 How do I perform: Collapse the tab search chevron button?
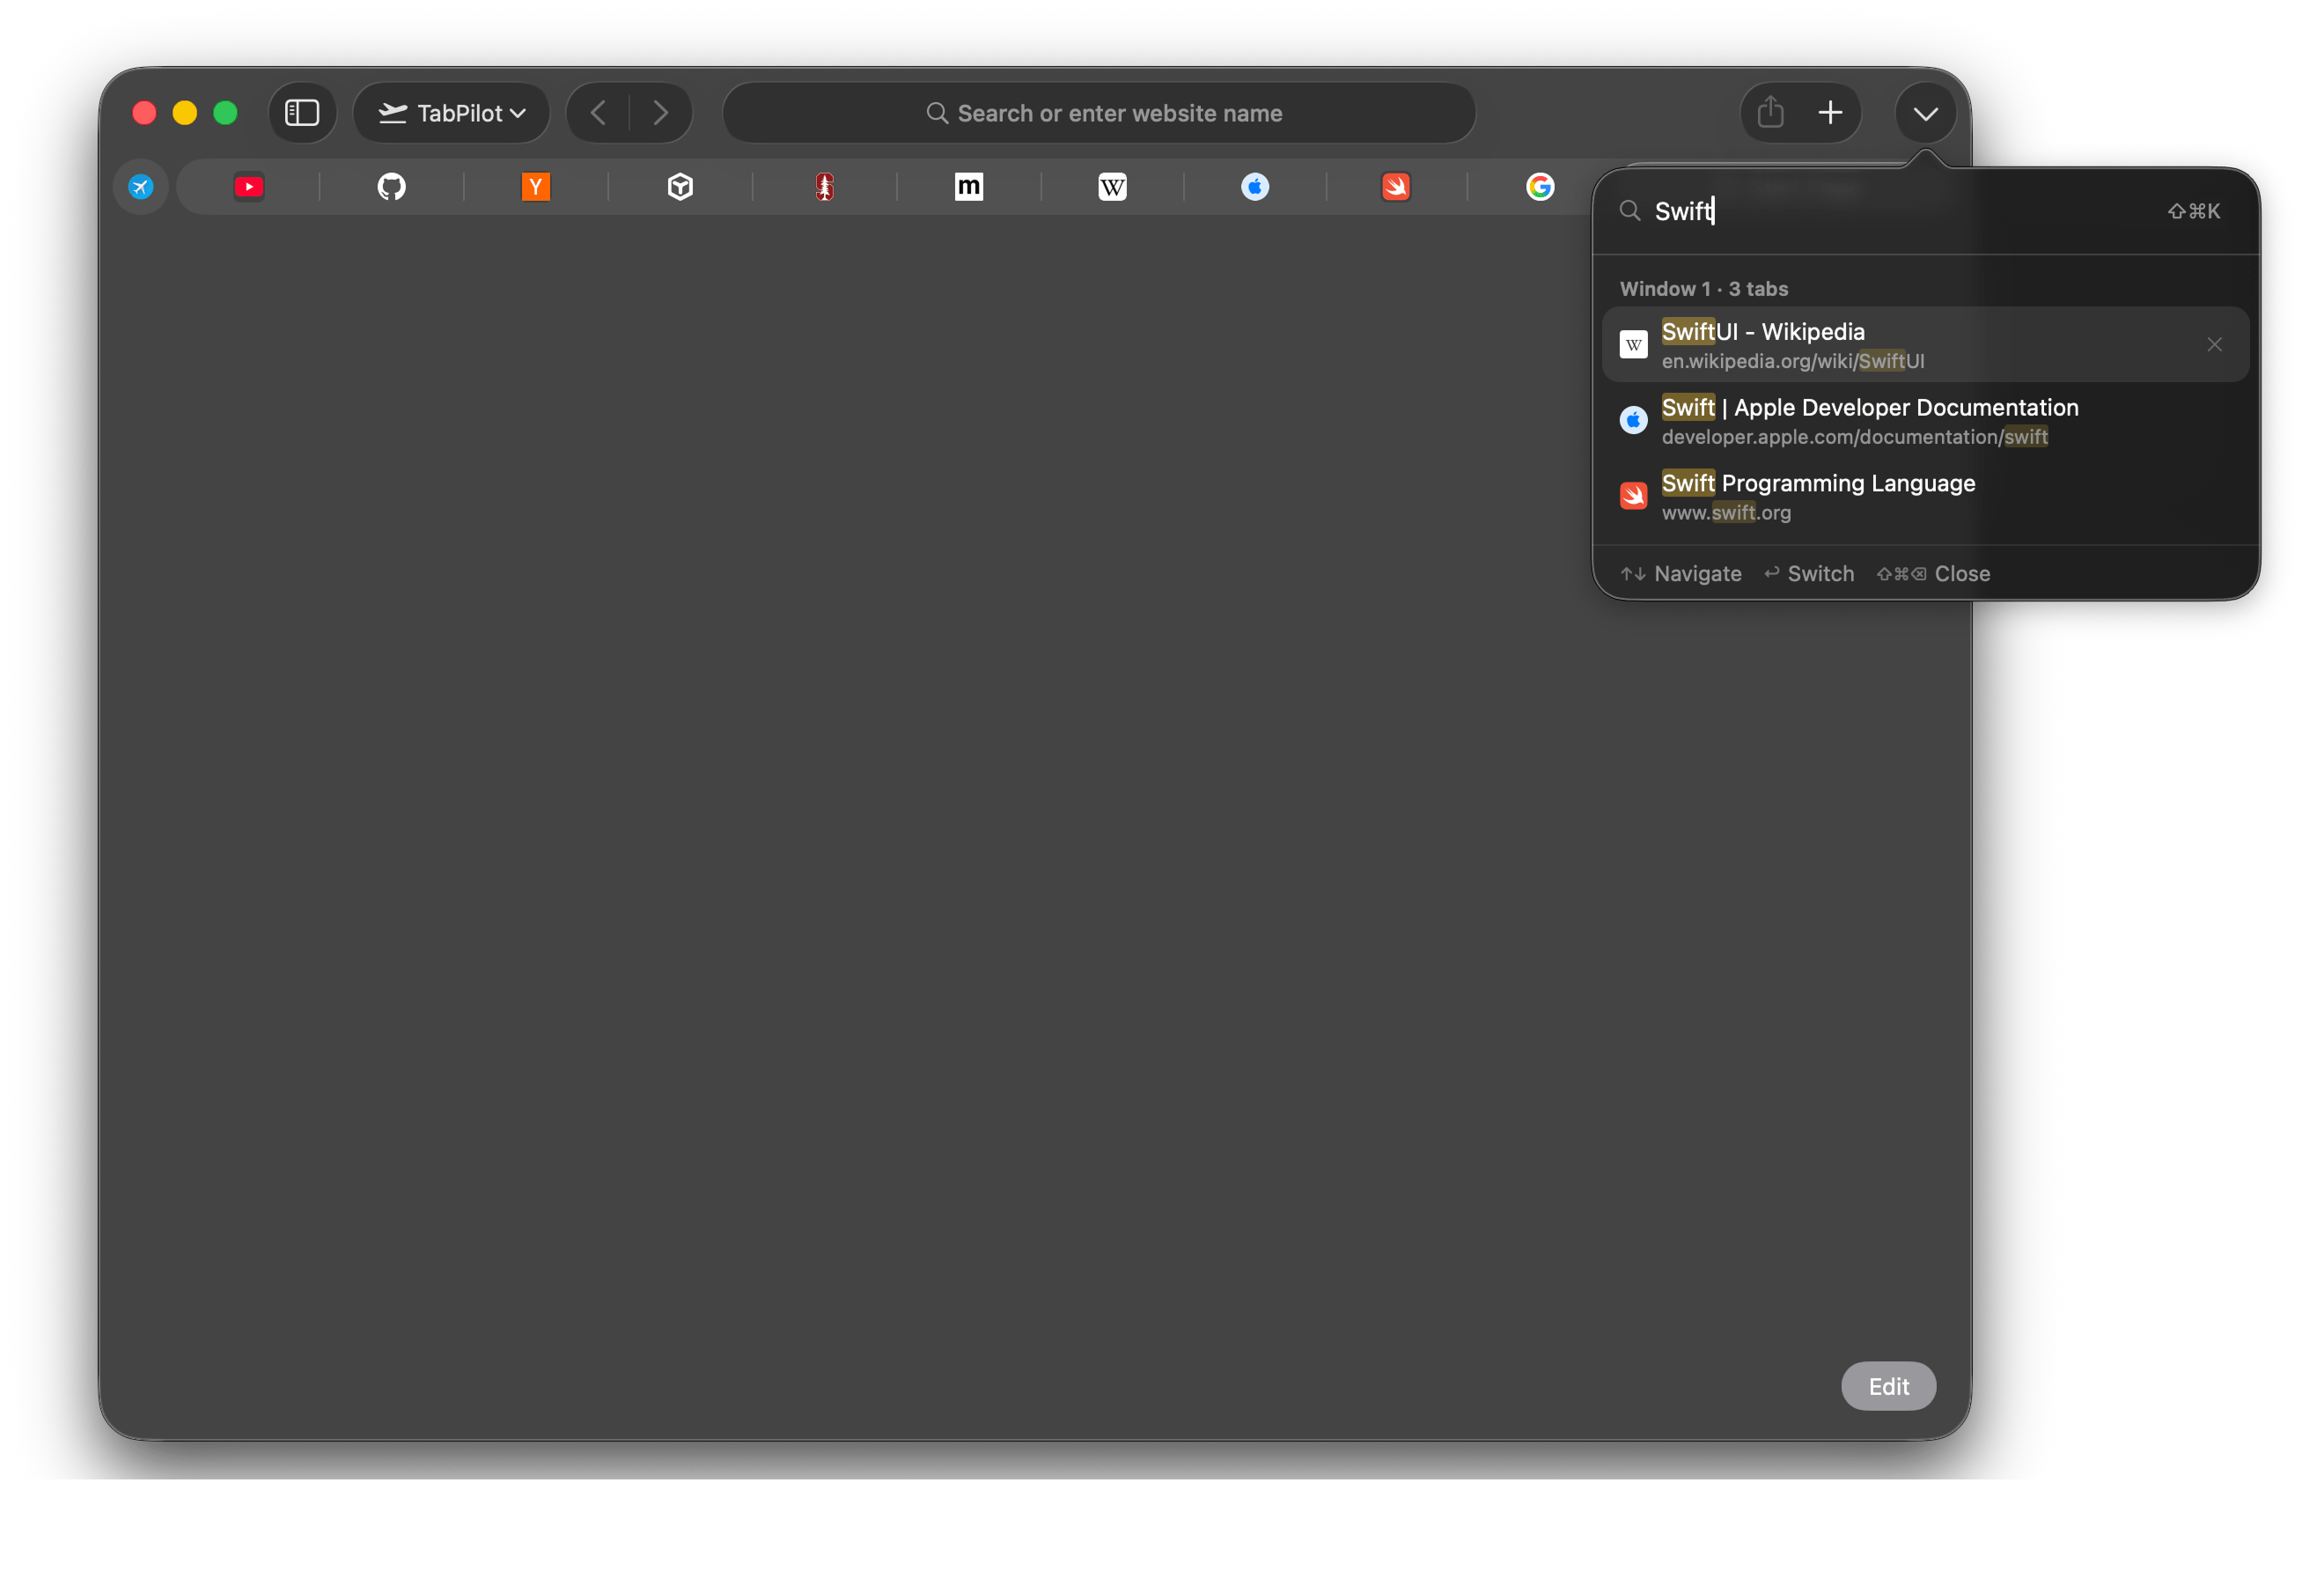pos(1925,113)
